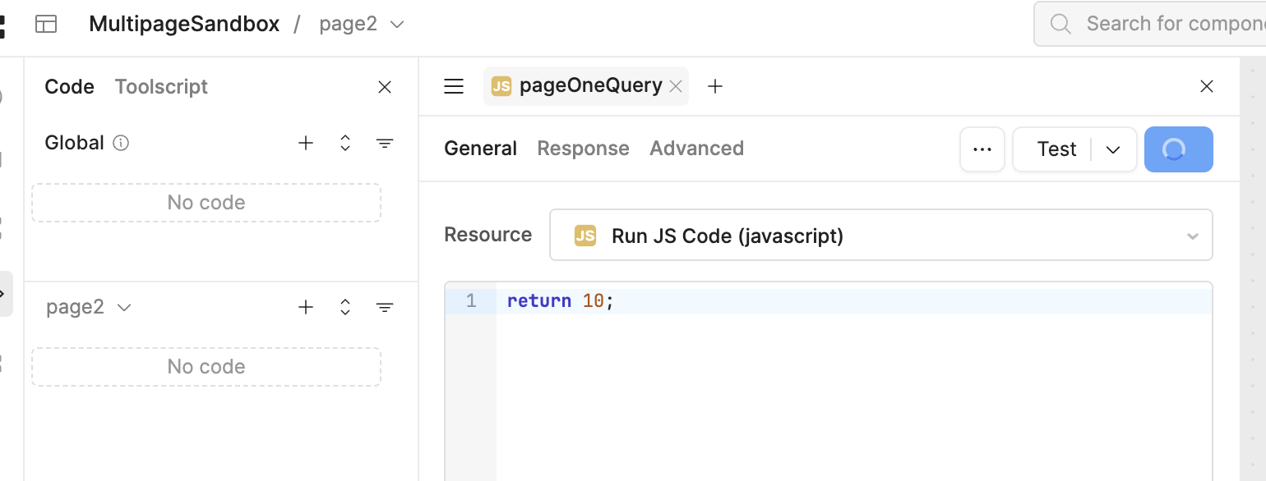Expand the Test button dropdown arrow
The image size is (1266, 481).
[x=1113, y=149]
